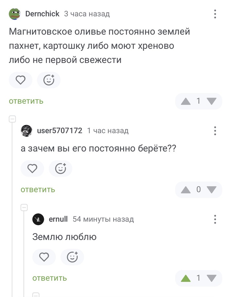Image resolution: width=231 pixels, height=297 pixels.
Task: Collapse user5707172's reply thread
Action: [x=24, y=207]
